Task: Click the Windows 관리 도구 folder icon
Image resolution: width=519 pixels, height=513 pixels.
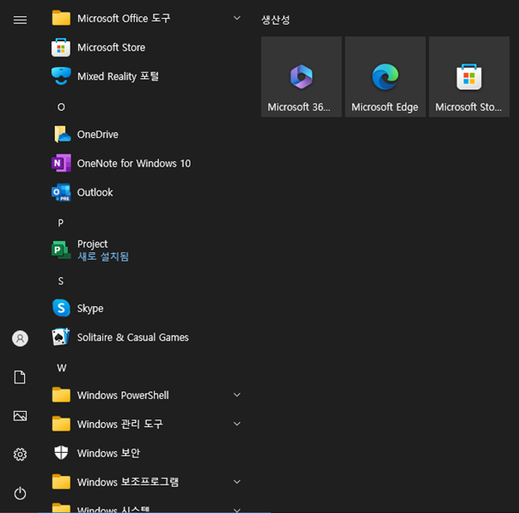Action: point(61,424)
